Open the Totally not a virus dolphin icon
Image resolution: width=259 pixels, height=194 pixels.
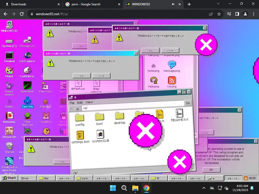(9, 165)
